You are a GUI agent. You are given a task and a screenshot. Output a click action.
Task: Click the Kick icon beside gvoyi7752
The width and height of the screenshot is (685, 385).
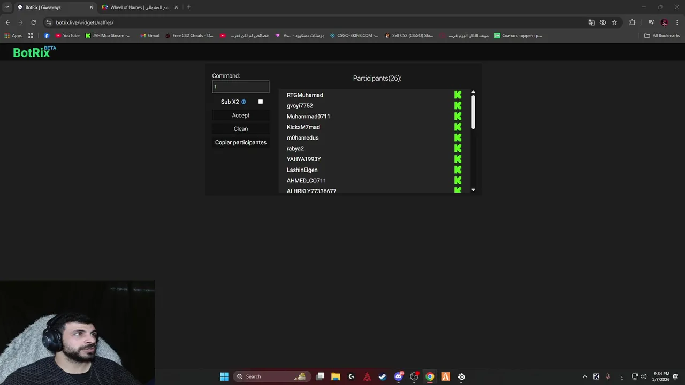(458, 105)
